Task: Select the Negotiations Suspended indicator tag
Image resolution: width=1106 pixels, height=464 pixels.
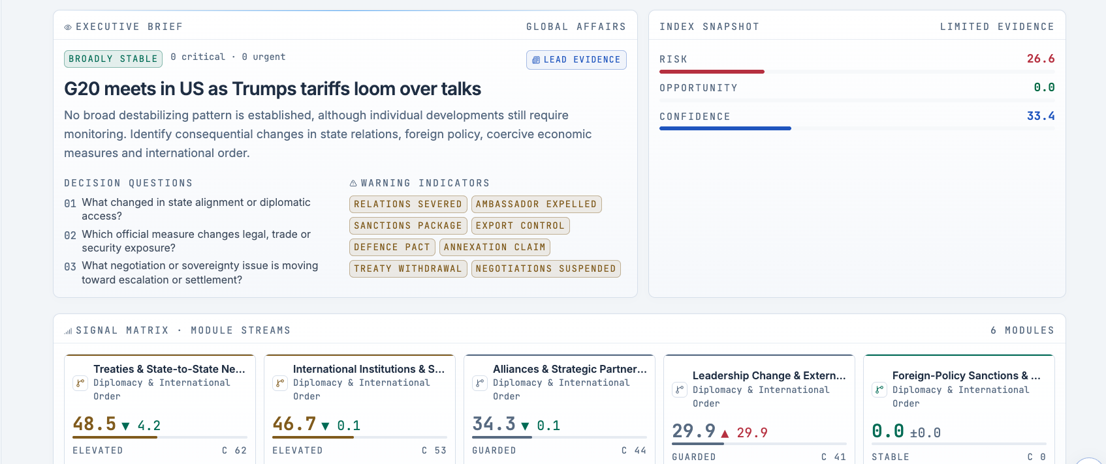Action: [546, 269]
